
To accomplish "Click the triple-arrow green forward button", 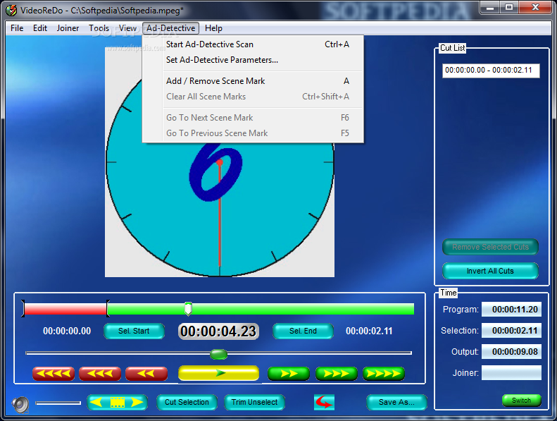I will click(x=336, y=373).
